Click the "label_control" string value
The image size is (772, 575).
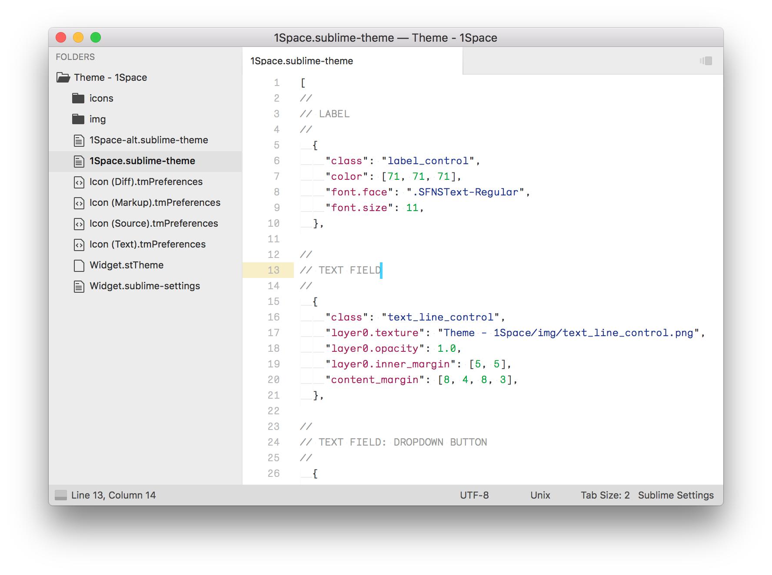(428, 161)
